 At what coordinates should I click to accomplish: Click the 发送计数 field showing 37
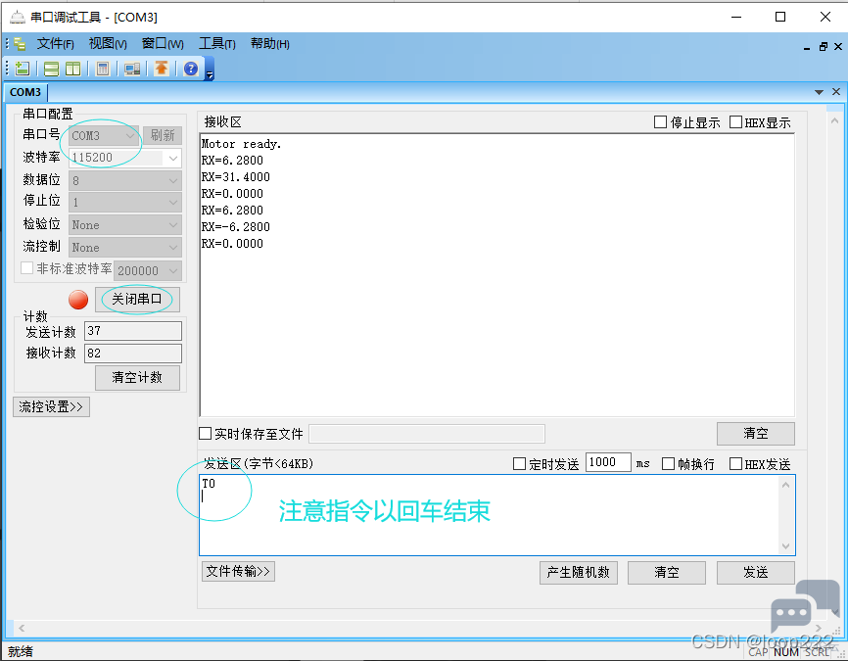[133, 331]
